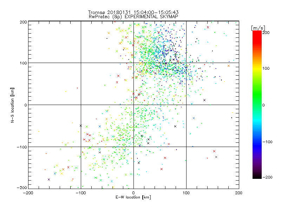This screenshot has height=210, width=281.
Task: Click the y-axis tick label '-100'
Action: click(x=22, y=147)
